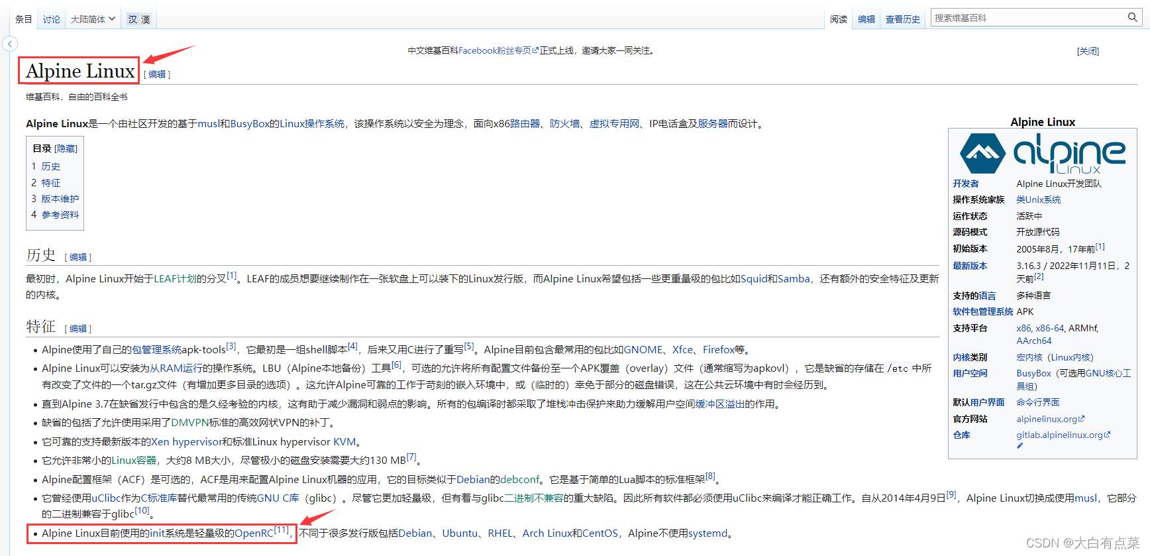Open the 宏内核 infobox link

(x=1029, y=357)
